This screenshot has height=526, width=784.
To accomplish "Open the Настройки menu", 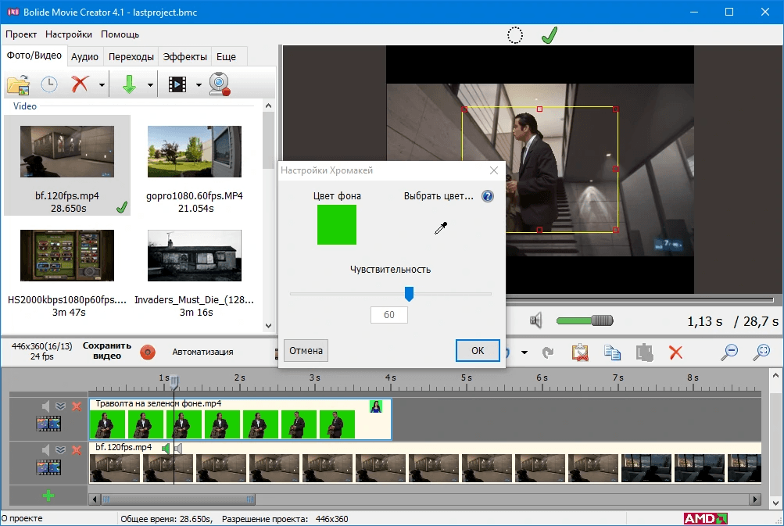I will [69, 34].
